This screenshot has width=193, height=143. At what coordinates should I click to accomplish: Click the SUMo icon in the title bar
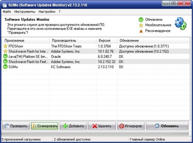pos(4,5)
